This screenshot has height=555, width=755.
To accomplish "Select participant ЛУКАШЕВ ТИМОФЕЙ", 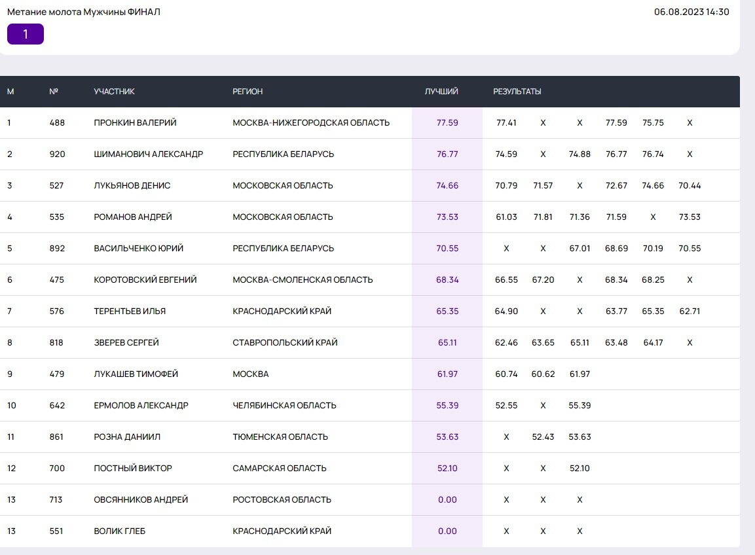I will [x=136, y=374].
